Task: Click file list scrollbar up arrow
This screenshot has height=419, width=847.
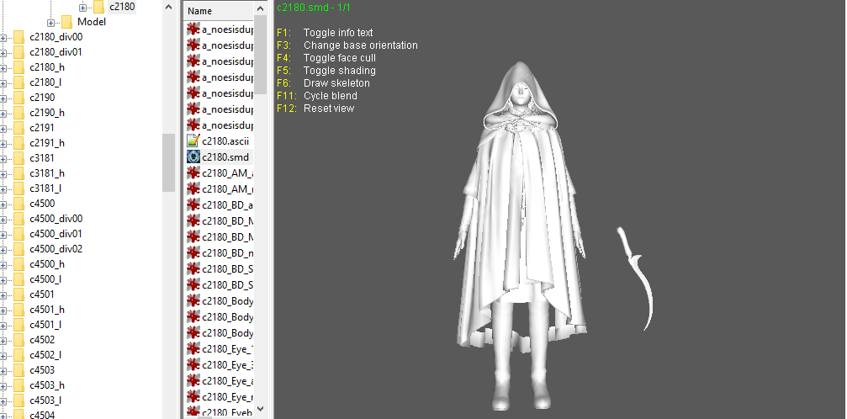Action: point(261,8)
